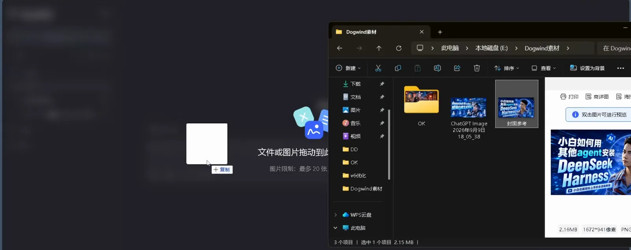Unpin 下载 from quick access
This screenshot has height=250, width=631.
tap(382, 84)
